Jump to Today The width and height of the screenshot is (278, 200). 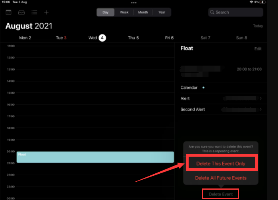[258, 26]
